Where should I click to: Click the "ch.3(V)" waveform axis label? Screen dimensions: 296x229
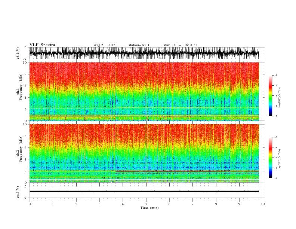click(18, 192)
